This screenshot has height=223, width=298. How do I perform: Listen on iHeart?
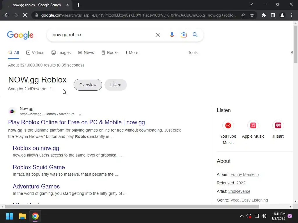[278, 129]
